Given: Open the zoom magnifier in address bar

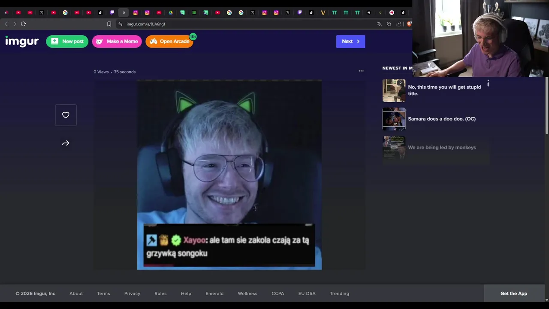Looking at the screenshot, I should click(389, 24).
